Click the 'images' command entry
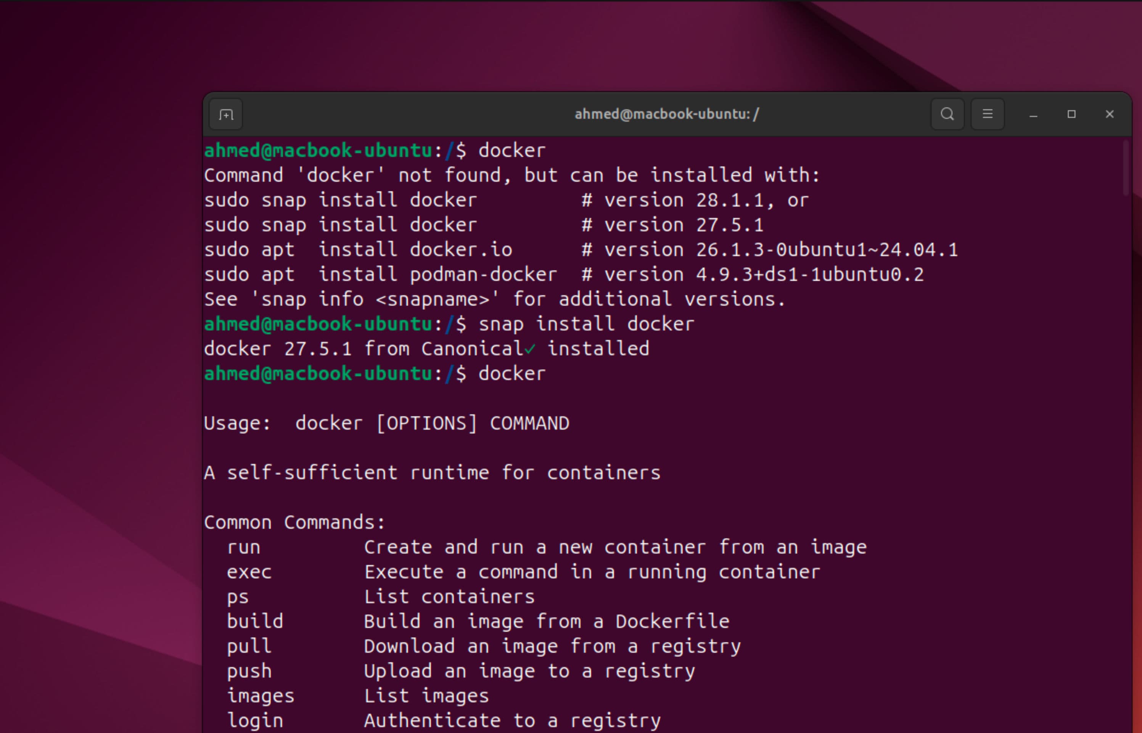This screenshot has height=733, width=1142. (x=261, y=696)
